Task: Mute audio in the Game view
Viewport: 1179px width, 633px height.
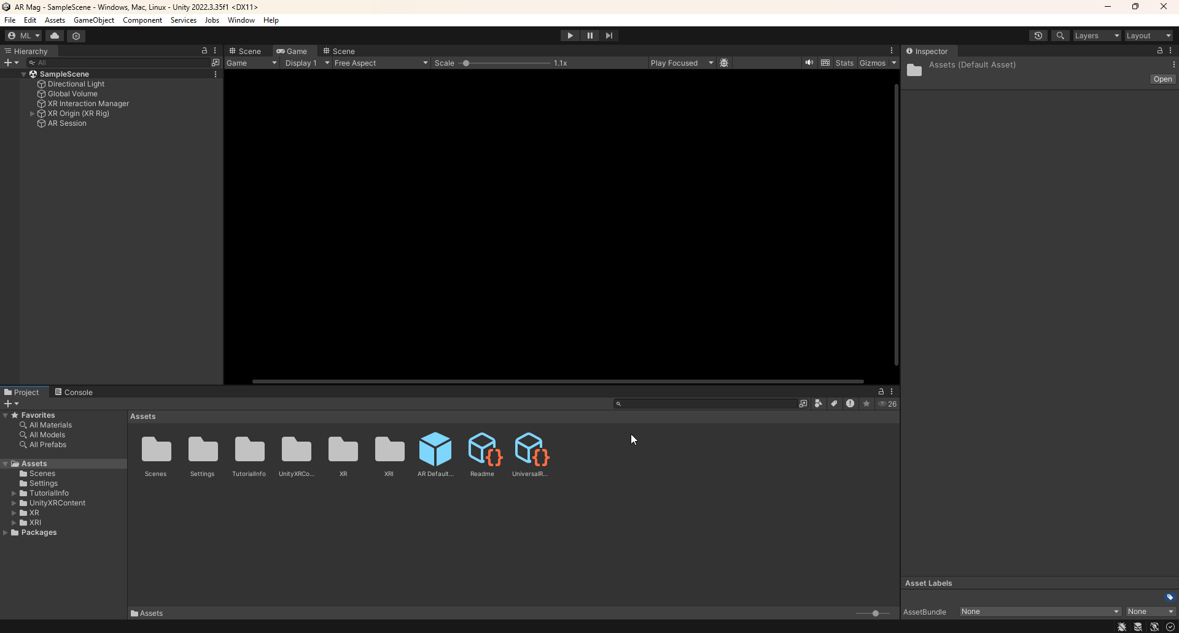Action: (809, 63)
